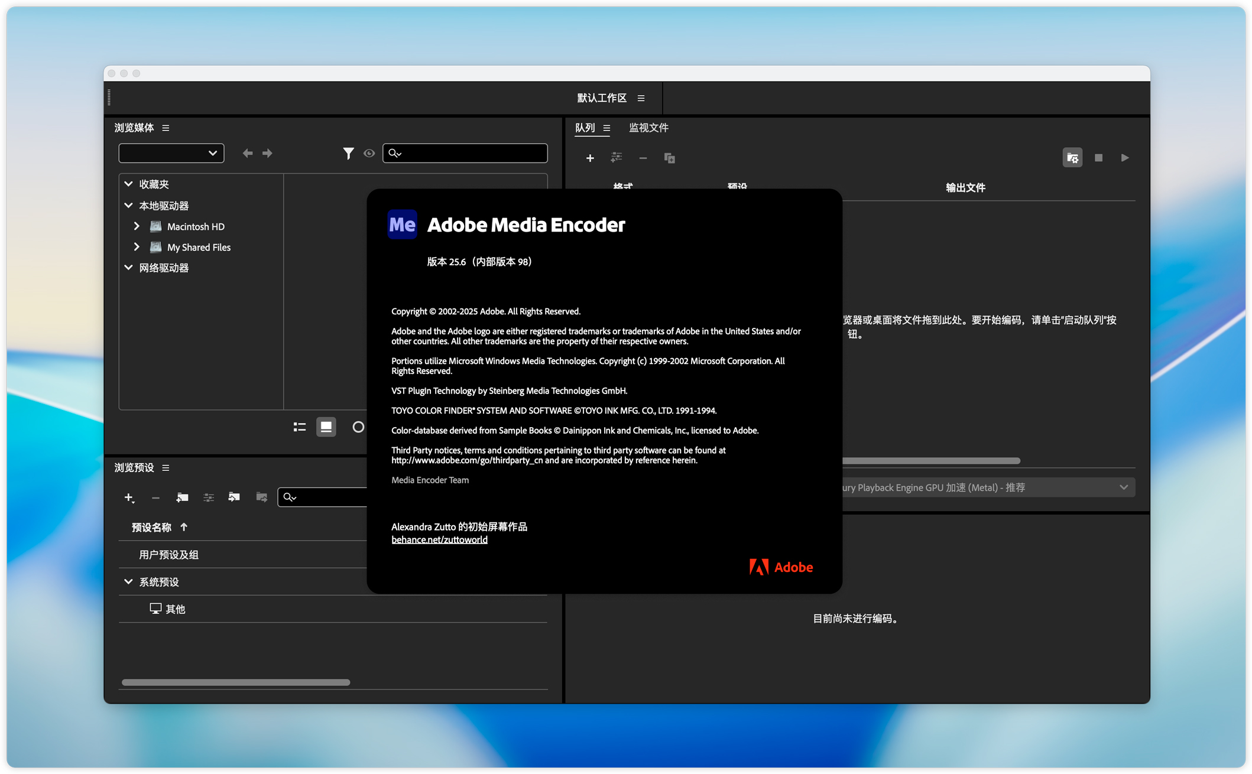Click the add source plus icon in queue
This screenshot has height=774, width=1252.
(x=589, y=158)
